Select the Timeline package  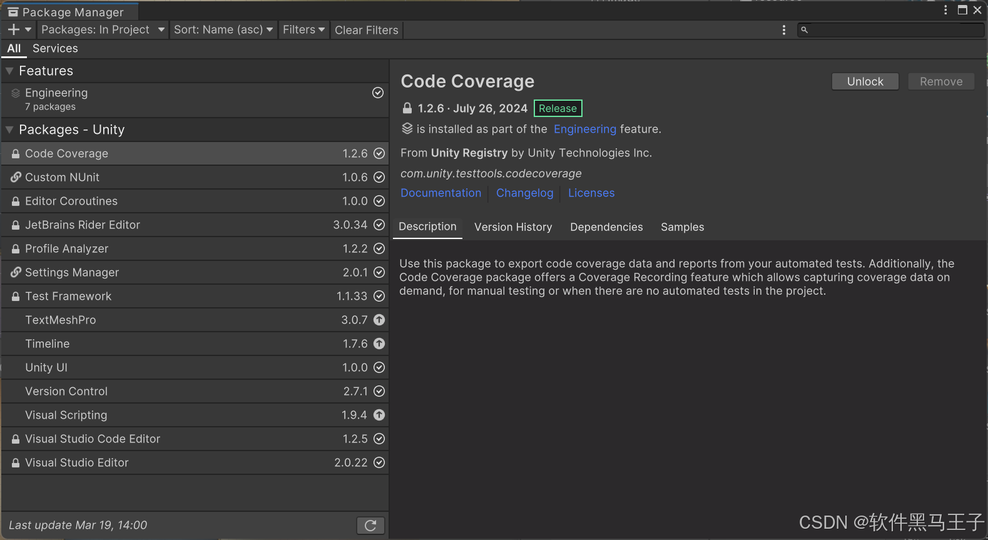tap(195, 344)
